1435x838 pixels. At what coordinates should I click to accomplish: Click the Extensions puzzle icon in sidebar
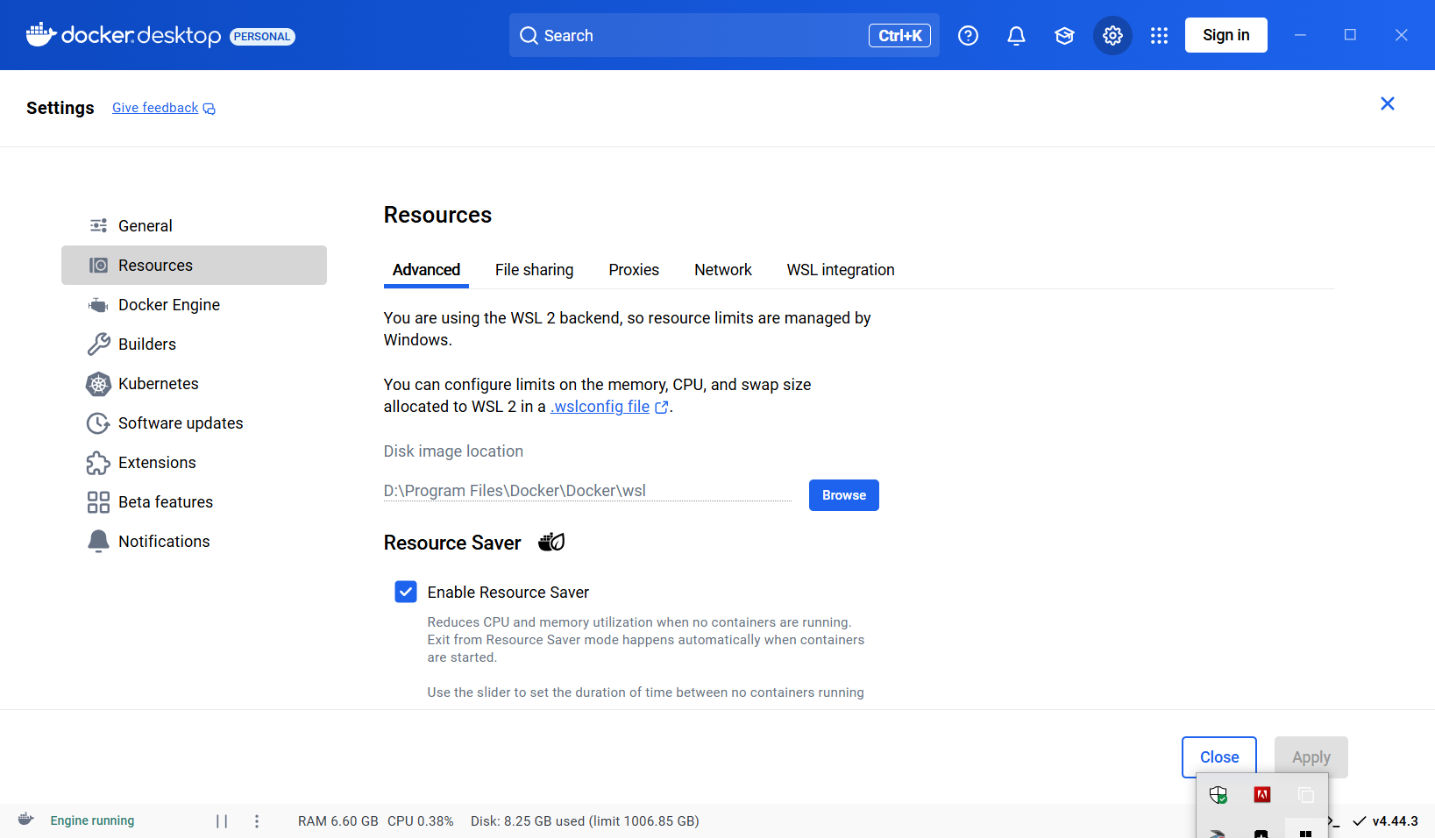click(98, 463)
